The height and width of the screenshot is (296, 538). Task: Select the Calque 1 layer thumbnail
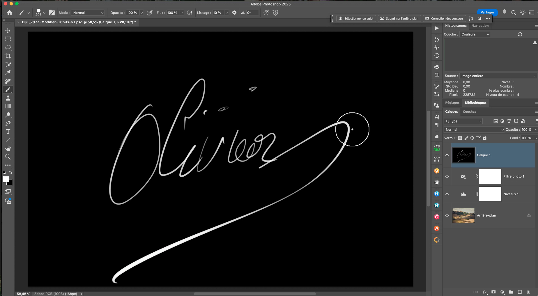coord(463,155)
